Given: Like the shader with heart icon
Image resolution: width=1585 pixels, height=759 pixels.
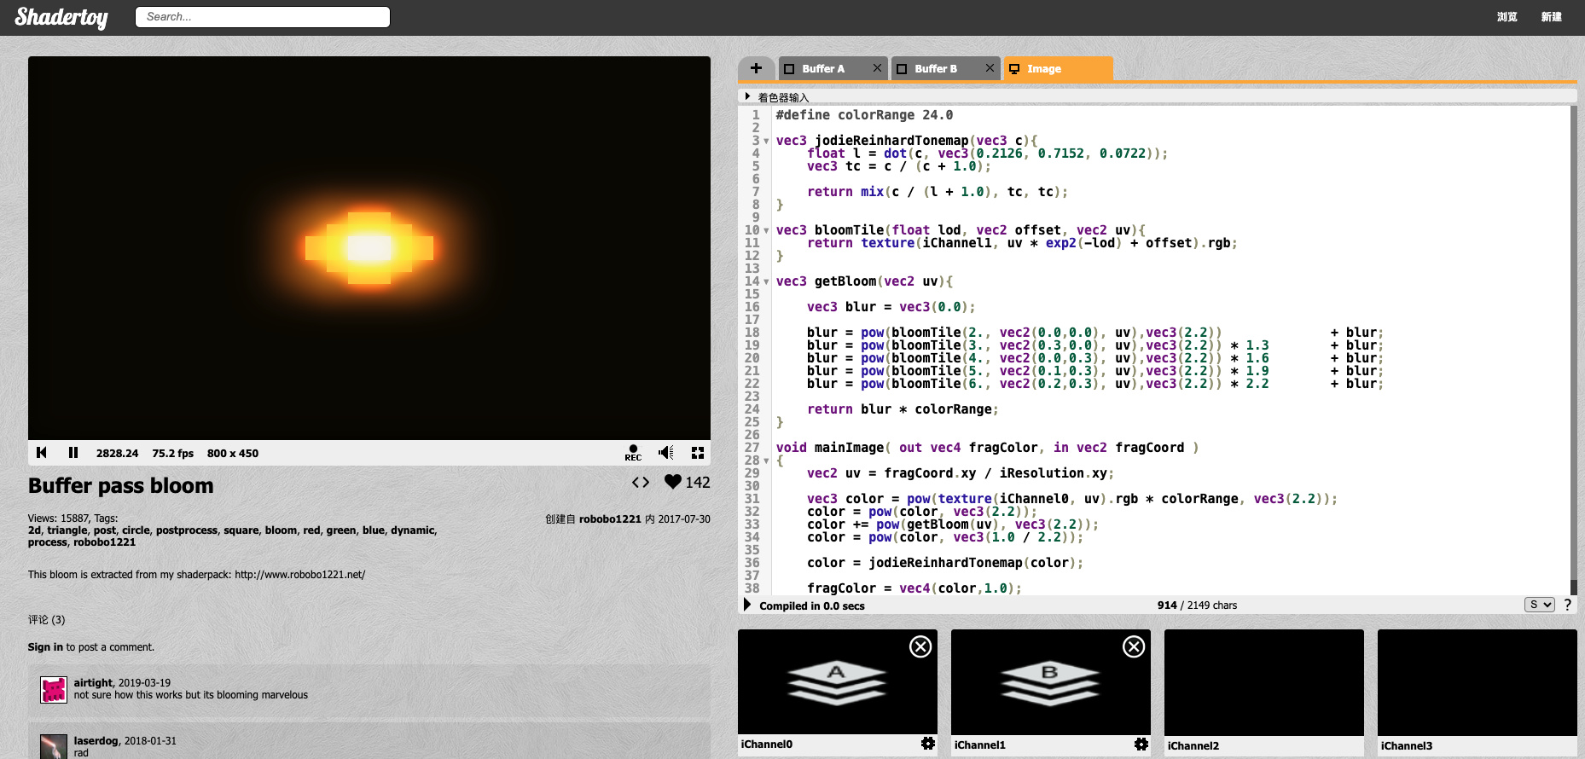Looking at the screenshot, I should pyautogui.click(x=673, y=482).
